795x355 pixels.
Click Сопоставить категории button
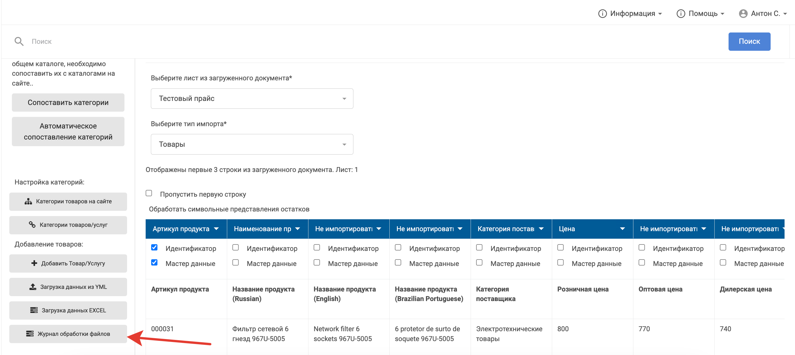(x=68, y=102)
